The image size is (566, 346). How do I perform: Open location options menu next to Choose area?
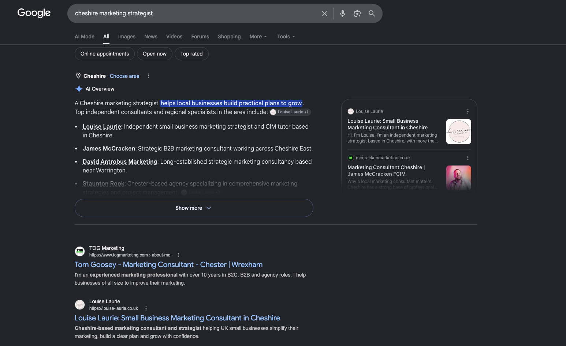coord(149,76)
